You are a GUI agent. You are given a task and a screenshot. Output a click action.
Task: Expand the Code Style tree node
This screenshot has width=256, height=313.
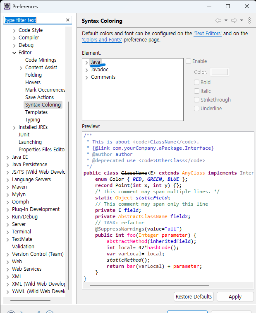tap(14, 31)
